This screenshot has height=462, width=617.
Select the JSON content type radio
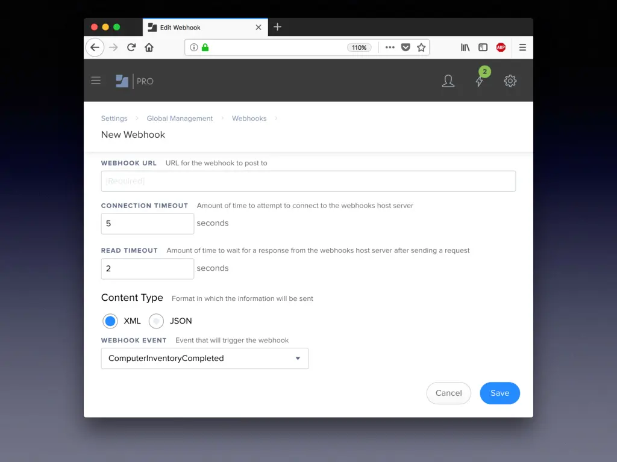click(x=156, y=321)
